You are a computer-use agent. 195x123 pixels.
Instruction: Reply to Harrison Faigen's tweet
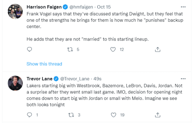[30, 49]
